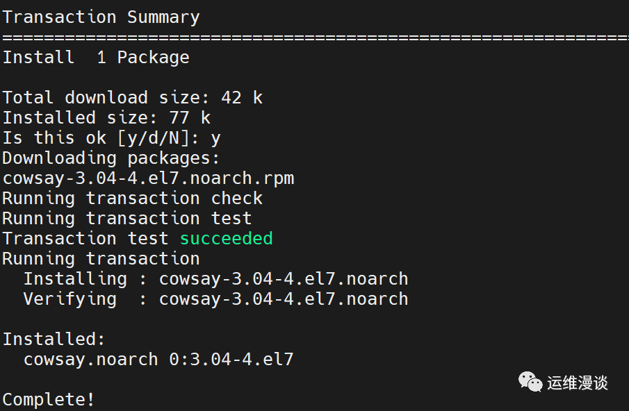The image size is (629, 411).
Task: Click the "Complete!" message
Action: [x=49, y=400]
